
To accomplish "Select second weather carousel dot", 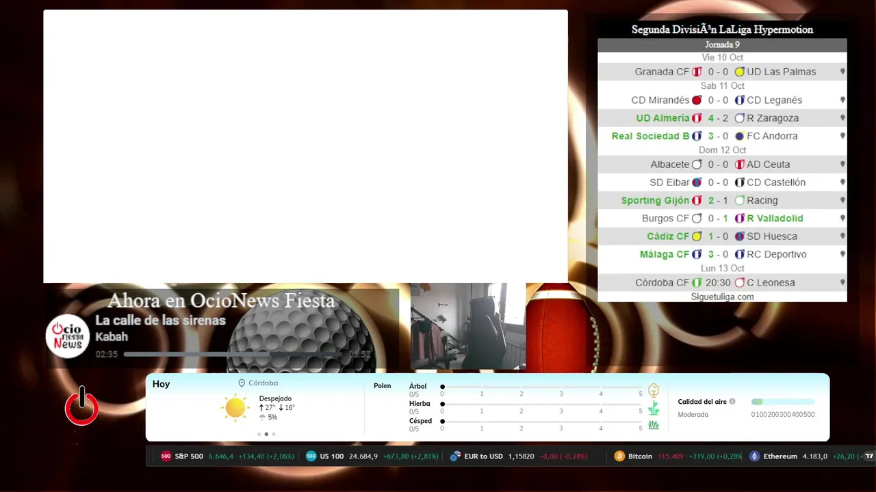I will [266, 434].
